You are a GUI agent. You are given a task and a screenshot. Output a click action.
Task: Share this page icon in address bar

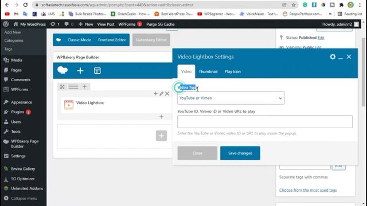pyautogui.click(x=284, y=5)
